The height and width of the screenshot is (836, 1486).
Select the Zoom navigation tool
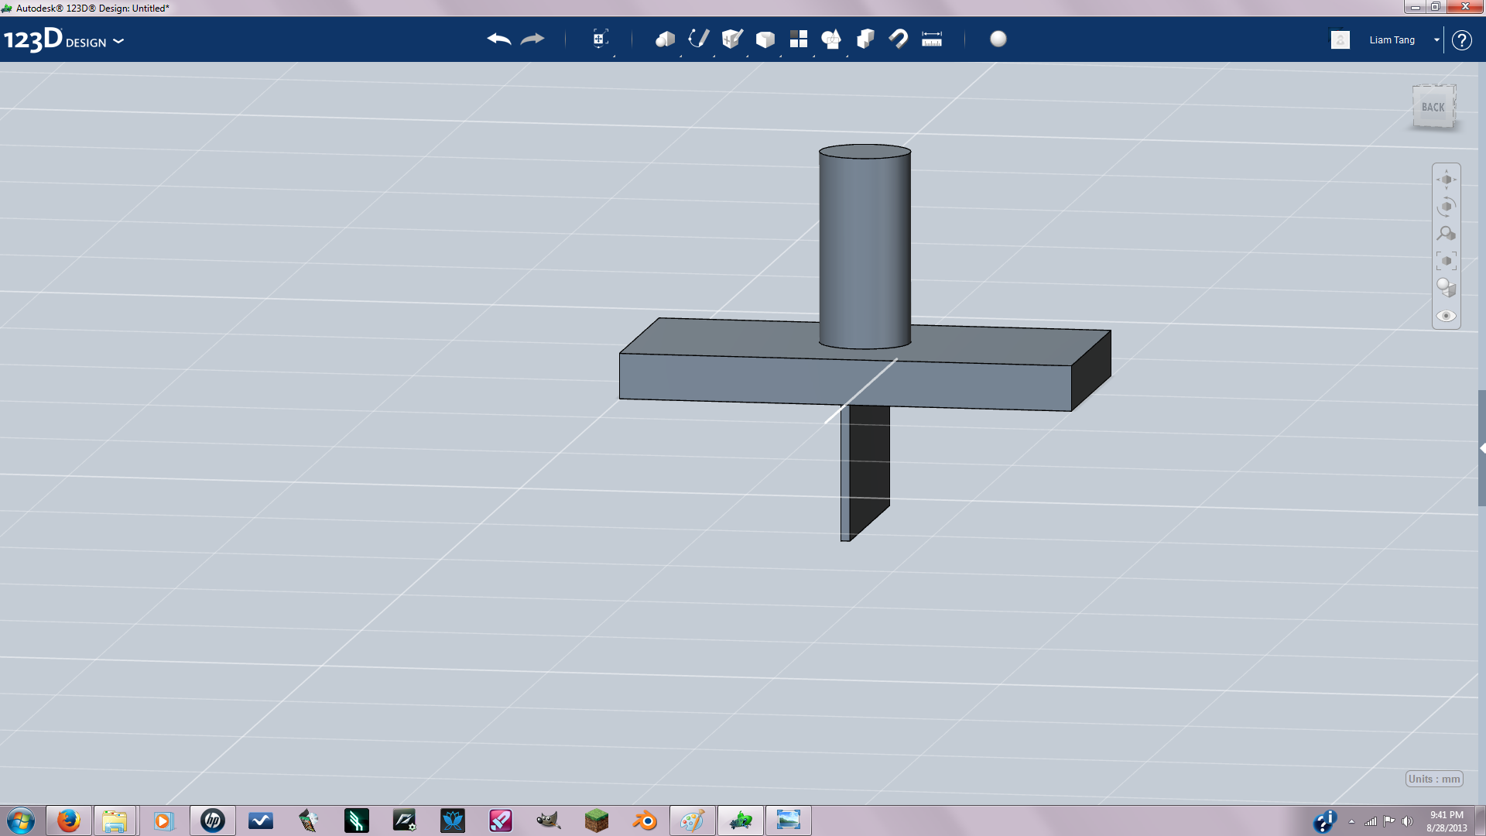pyautogui.click(x=1447, y=234)
